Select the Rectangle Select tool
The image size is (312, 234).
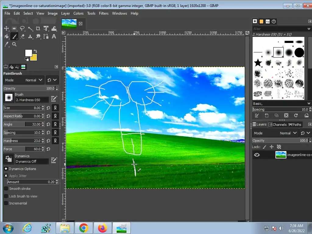[14, 28]
